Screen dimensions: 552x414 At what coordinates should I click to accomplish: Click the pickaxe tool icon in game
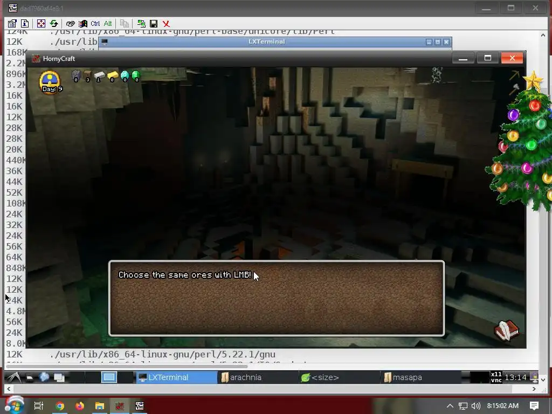tap(514, 75)
